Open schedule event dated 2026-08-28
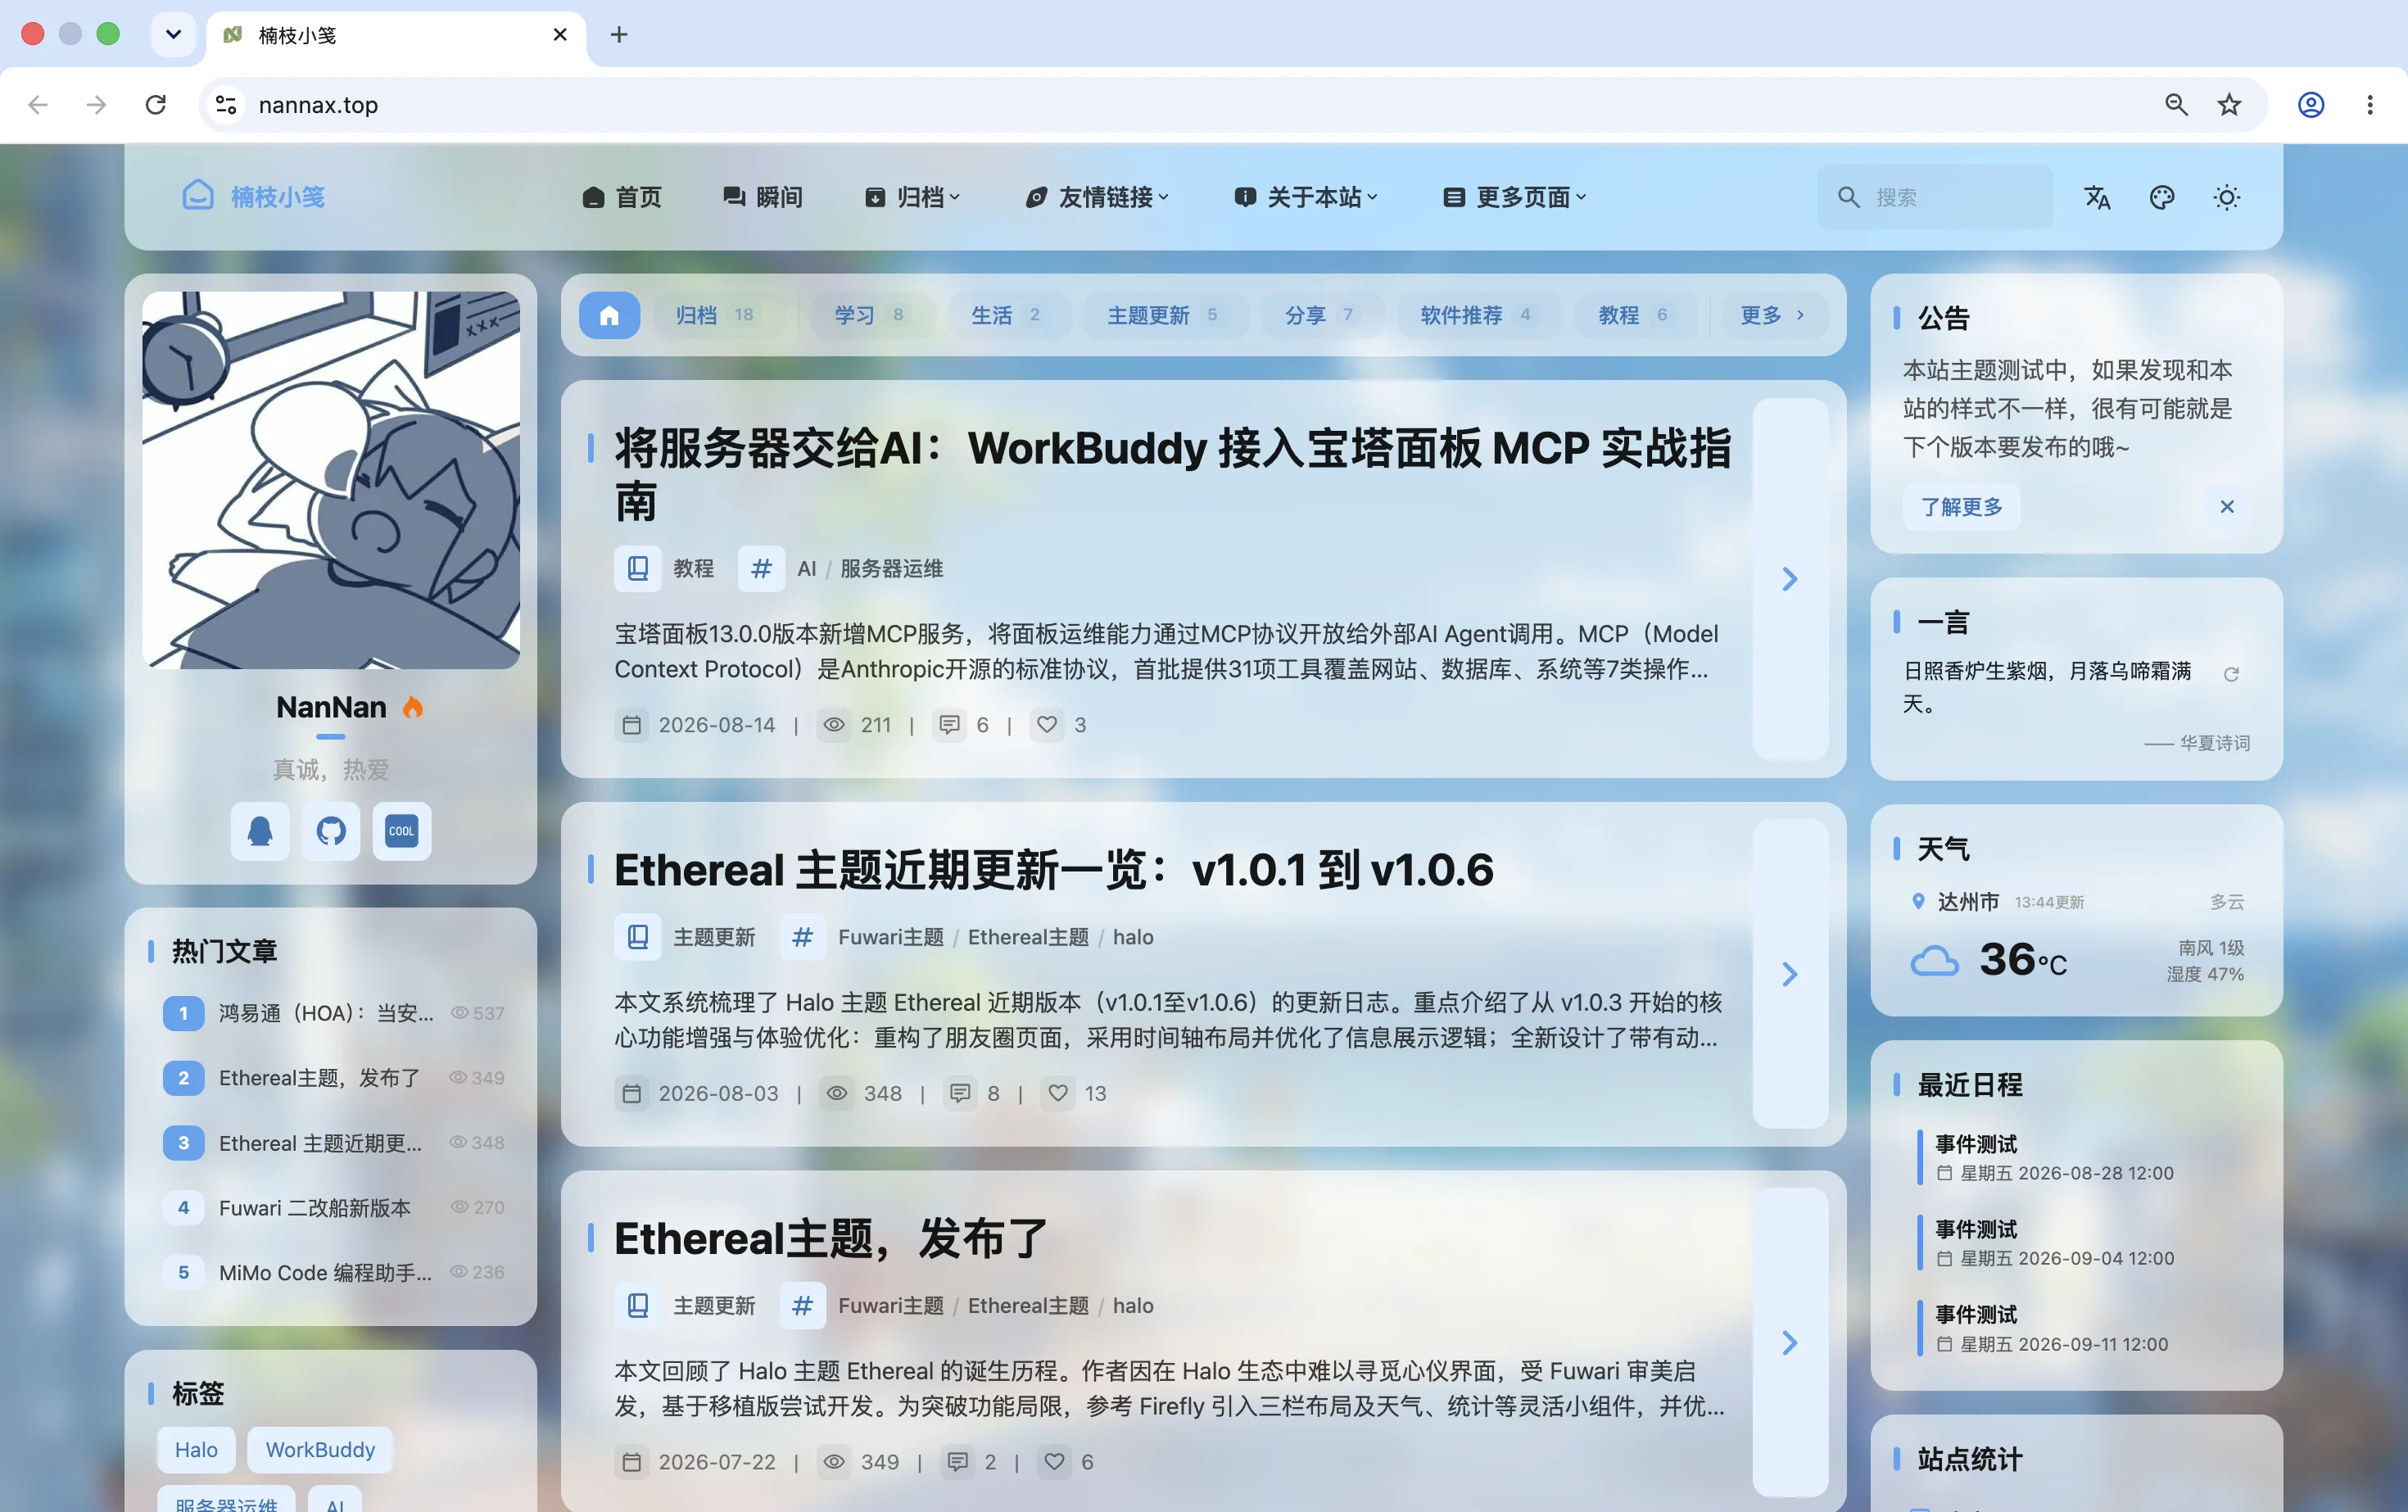The width and height of the screenshot is (2408, 1512). [2054, 1157]
